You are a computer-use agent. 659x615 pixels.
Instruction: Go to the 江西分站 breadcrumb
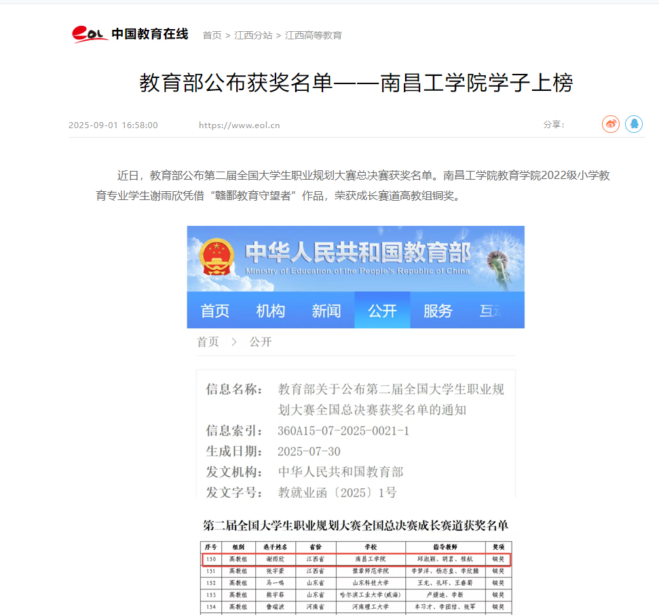(x=253, y=35)
